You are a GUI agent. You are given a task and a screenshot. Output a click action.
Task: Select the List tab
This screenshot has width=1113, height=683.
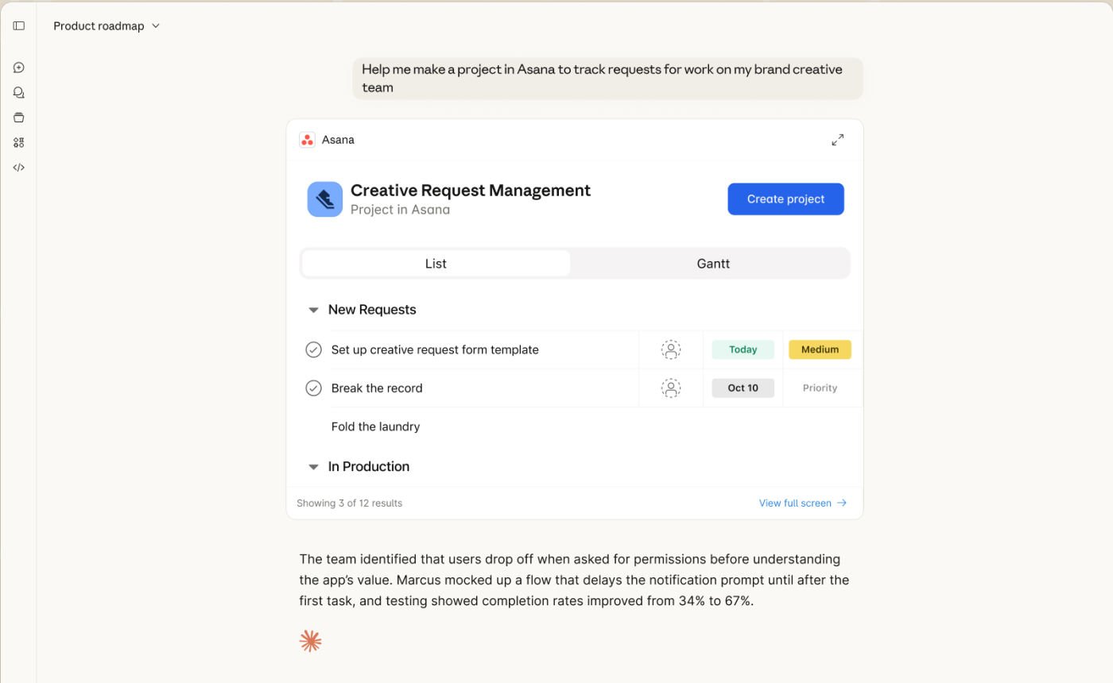point(435,263)
